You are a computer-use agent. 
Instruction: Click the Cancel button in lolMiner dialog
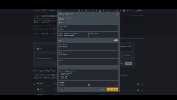coord(102,89)
